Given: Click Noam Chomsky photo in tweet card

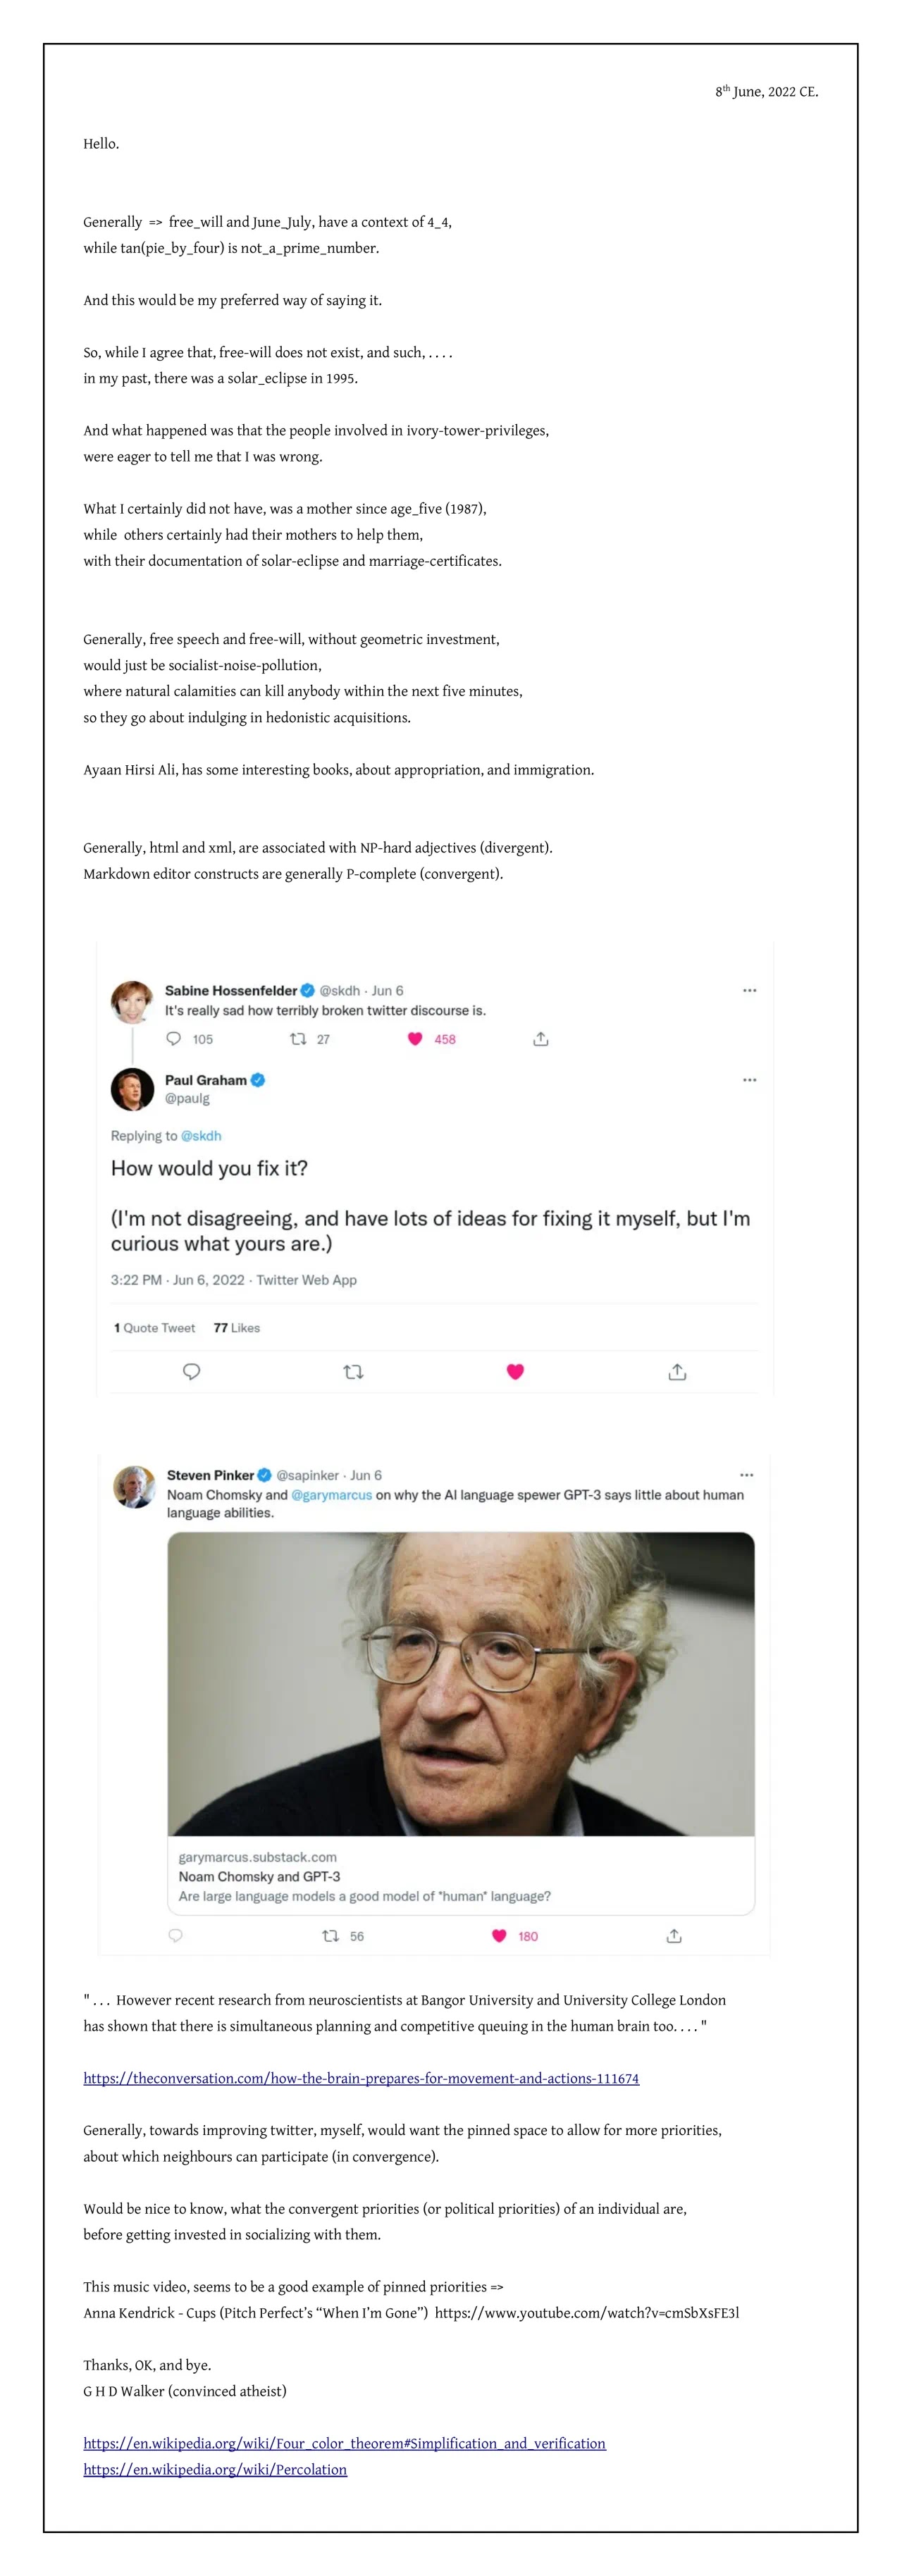Looking at the screenshot, I should 460,1683.
